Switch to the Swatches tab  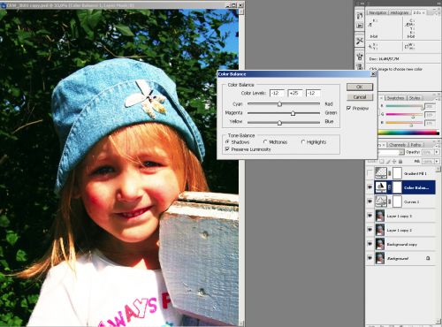395,98
